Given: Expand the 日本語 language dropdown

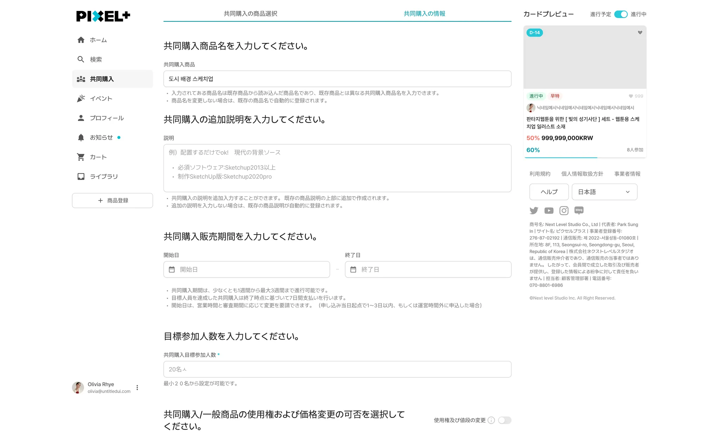Looking at the screenshot, I should (x=604, y=192).
